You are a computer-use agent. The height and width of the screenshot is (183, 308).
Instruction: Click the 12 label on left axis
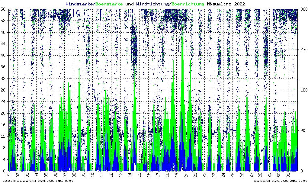(x=4, y=136)
